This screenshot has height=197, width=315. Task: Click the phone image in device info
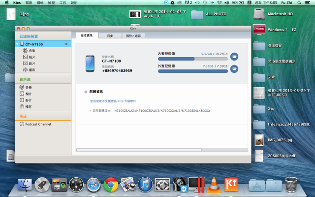90,64
